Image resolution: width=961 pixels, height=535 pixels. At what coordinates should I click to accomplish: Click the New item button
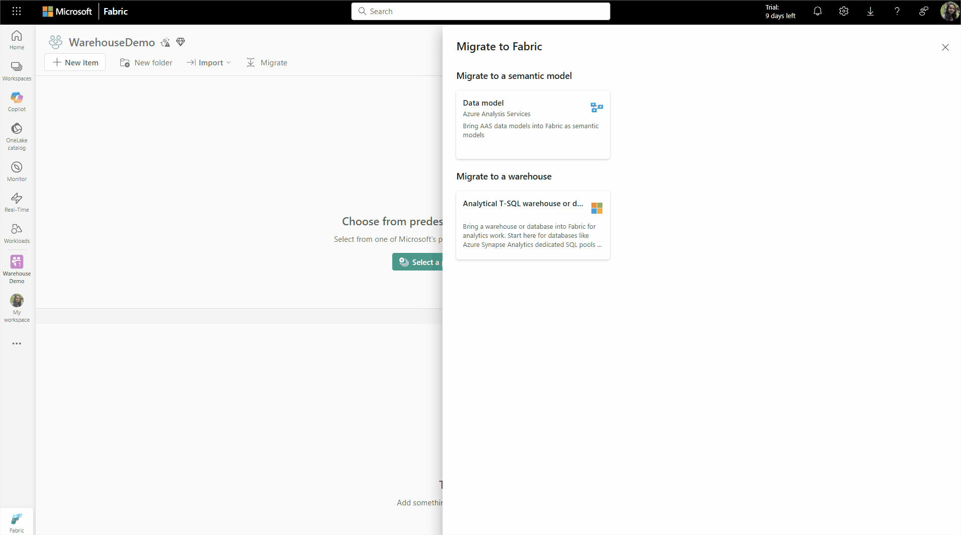[75, 62]
